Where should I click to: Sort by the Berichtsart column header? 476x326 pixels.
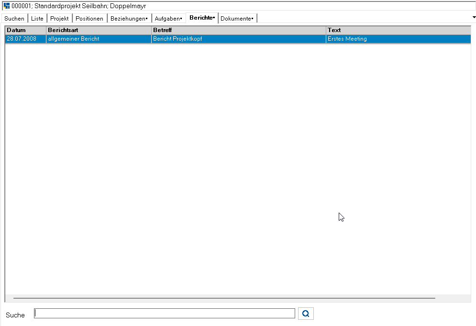pos(99,30)
